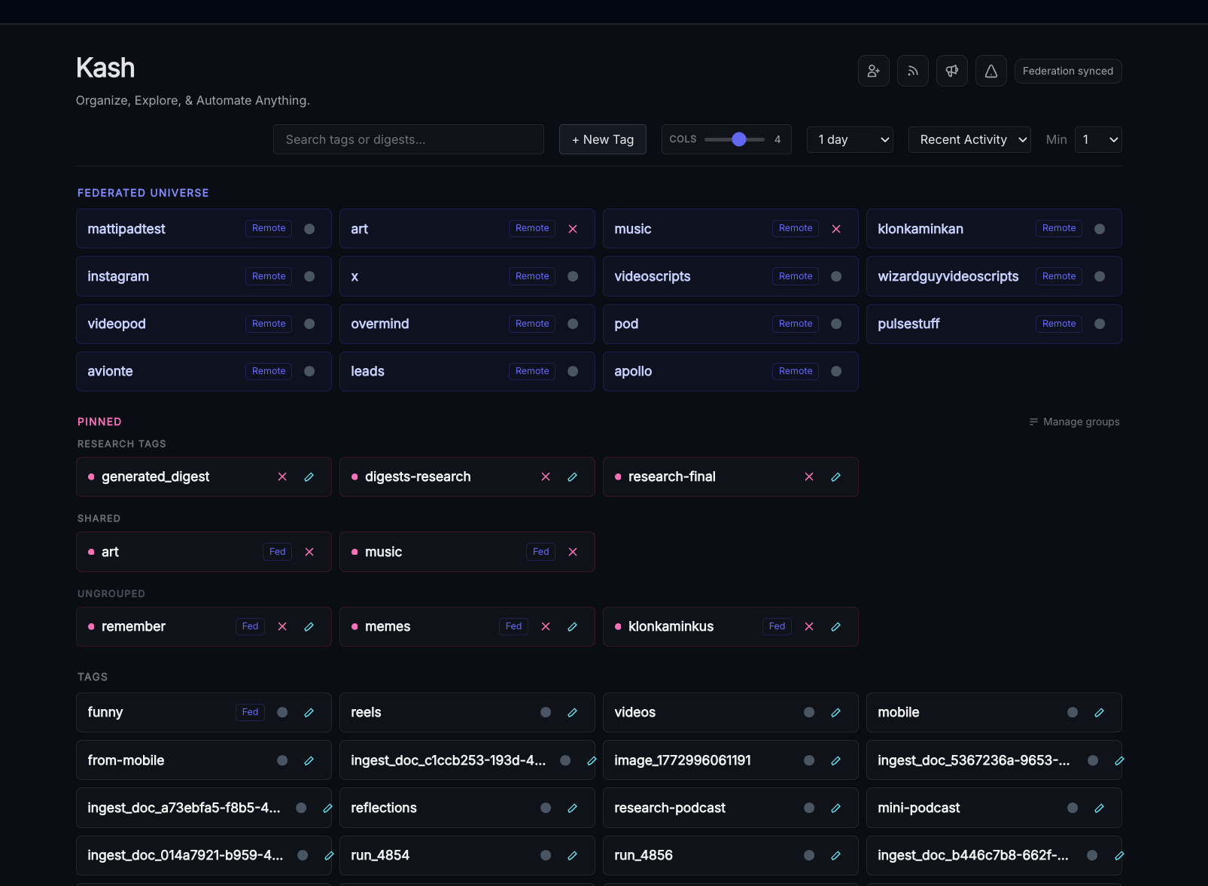Viewport: 1208px width, 886px height.
Task: Edit the generated_digest tag with pencil icon
Action: pos(309,476)
